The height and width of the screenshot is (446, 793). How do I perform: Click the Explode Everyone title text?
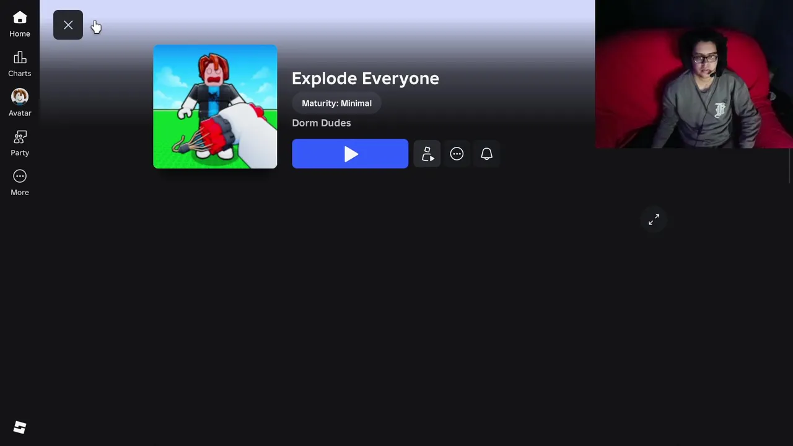point(366,78)
